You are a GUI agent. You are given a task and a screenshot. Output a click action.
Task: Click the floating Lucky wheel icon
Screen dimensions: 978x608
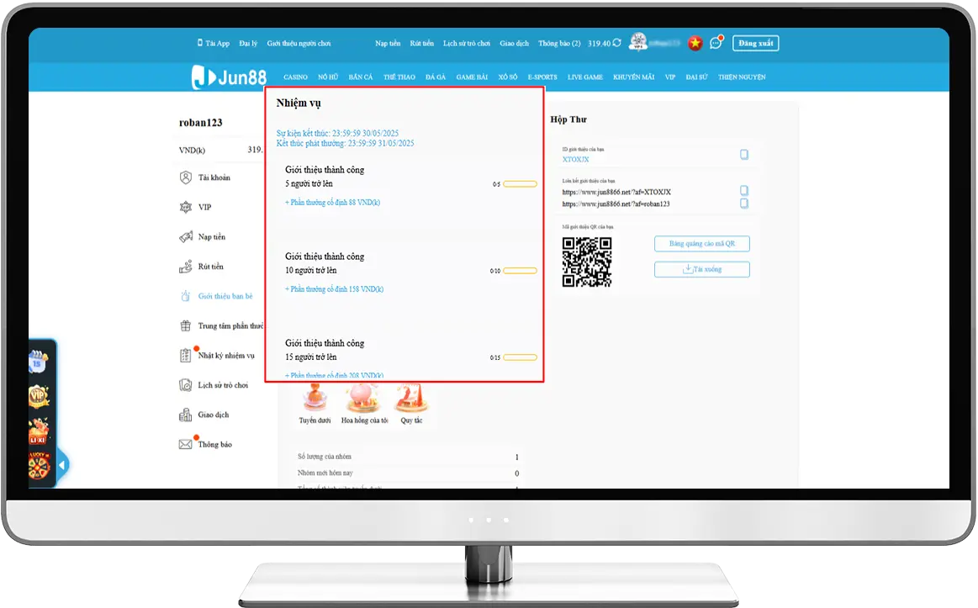(38, 465)
